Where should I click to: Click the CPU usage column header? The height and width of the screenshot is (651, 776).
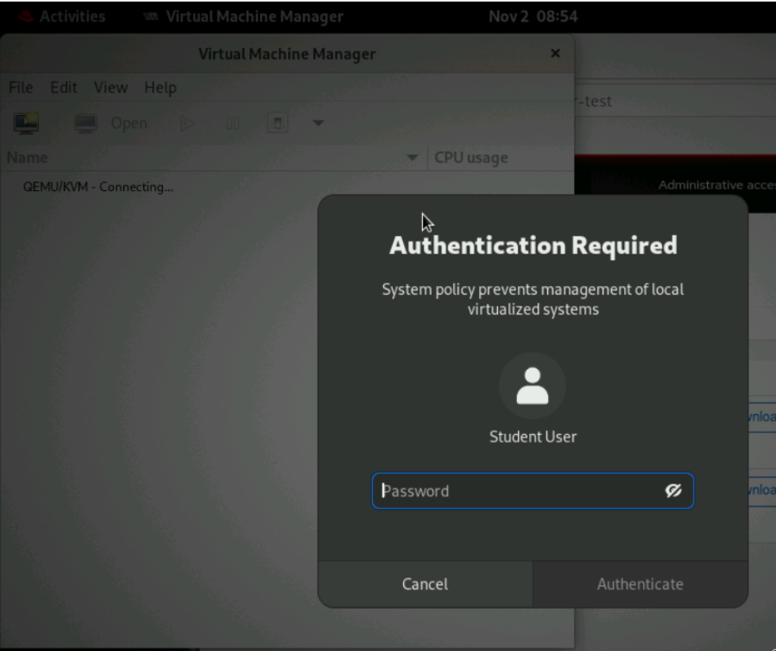500,158
